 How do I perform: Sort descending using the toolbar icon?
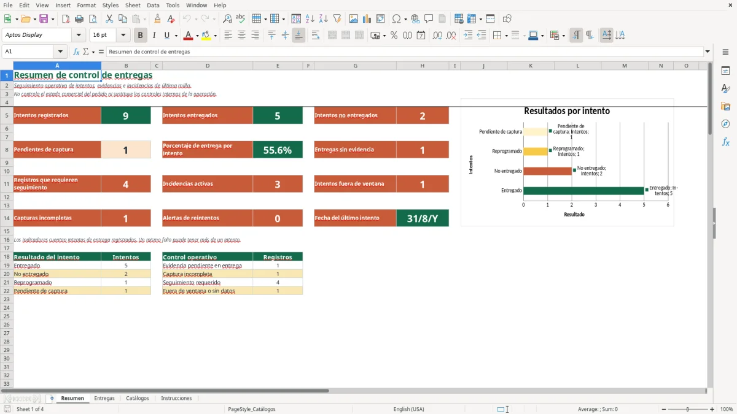point(324,19)
